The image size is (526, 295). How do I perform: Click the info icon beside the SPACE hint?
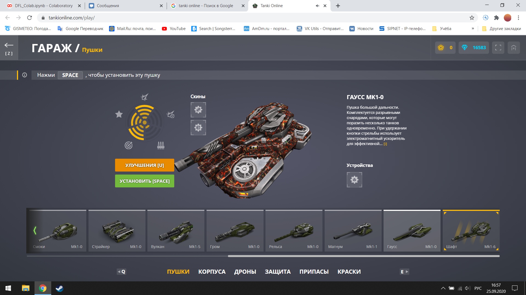(x=24, y=75)
